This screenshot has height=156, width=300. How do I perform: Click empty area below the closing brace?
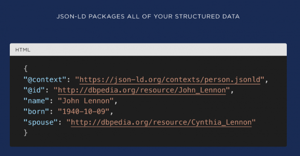pyautogui.click(x=148, y=142)
